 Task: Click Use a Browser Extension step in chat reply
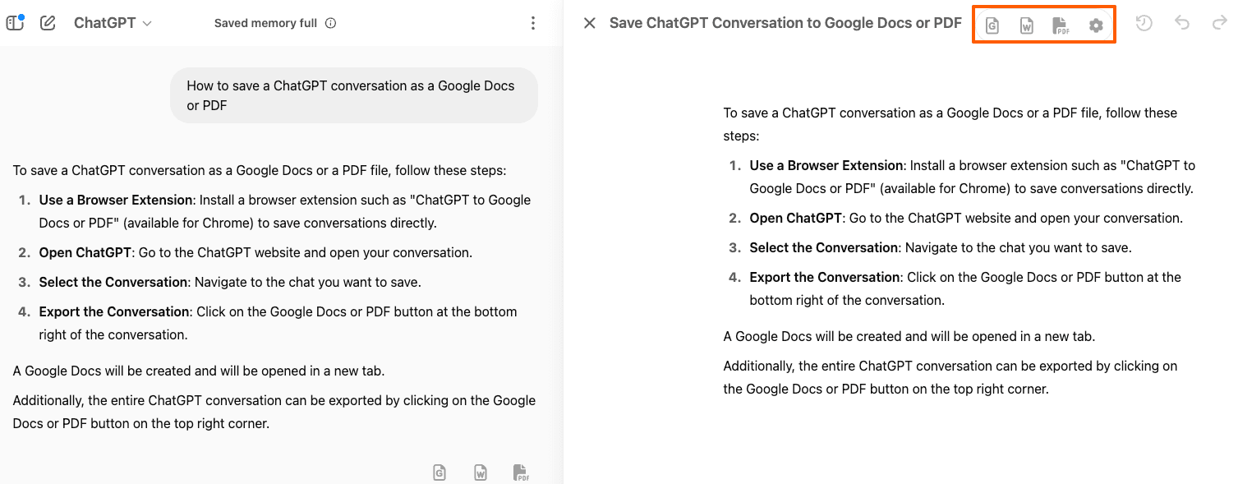point(285,211)
